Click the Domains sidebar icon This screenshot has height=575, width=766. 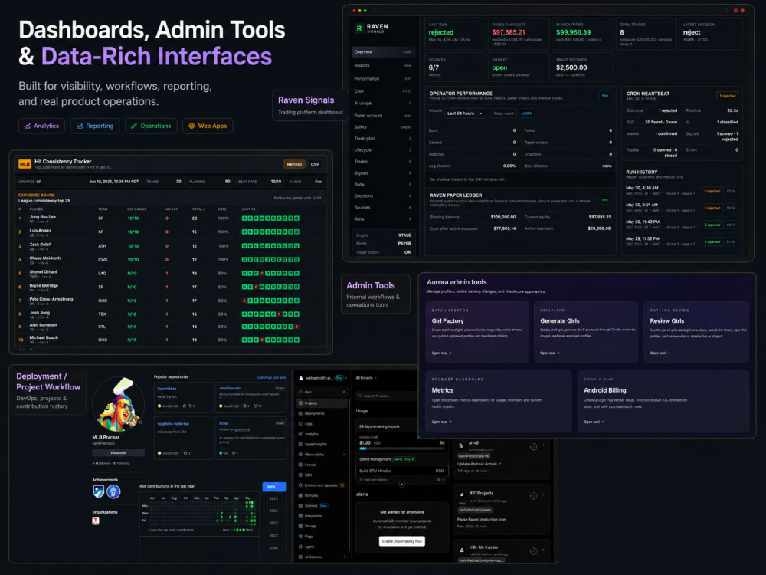coord(300,495)
